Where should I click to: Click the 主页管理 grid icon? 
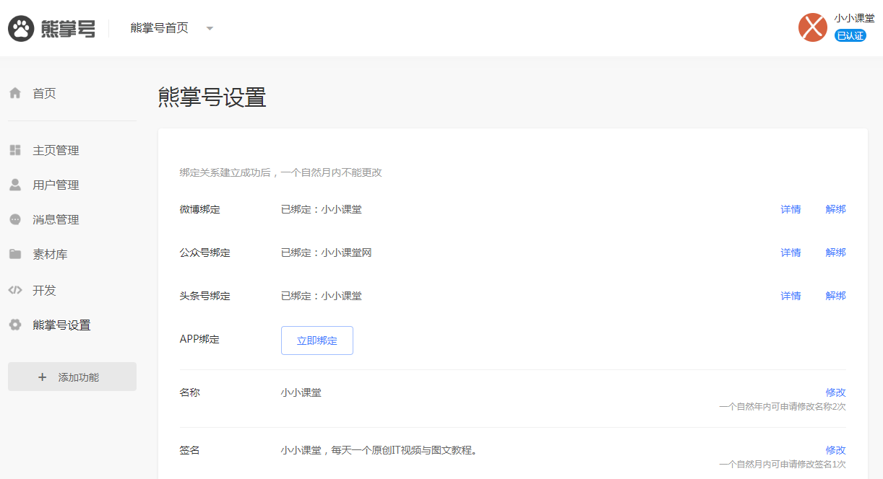15,150
